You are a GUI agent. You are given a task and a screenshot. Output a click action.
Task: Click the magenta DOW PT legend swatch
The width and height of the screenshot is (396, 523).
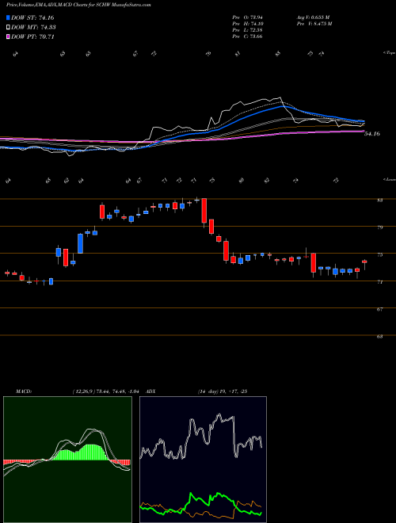coord(9,36)
